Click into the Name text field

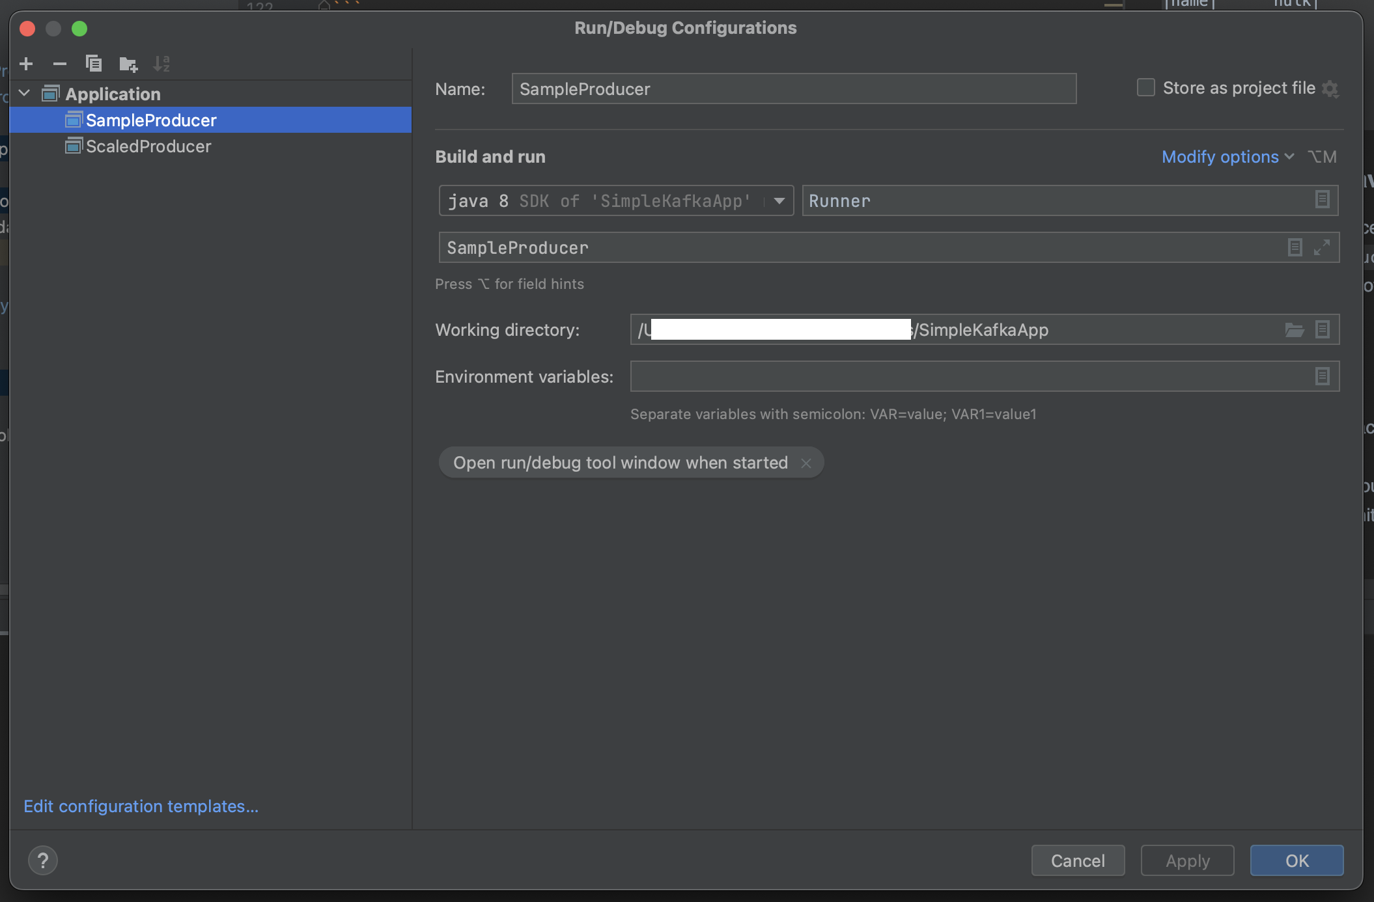pyautogui.click(x=793, y=89)
